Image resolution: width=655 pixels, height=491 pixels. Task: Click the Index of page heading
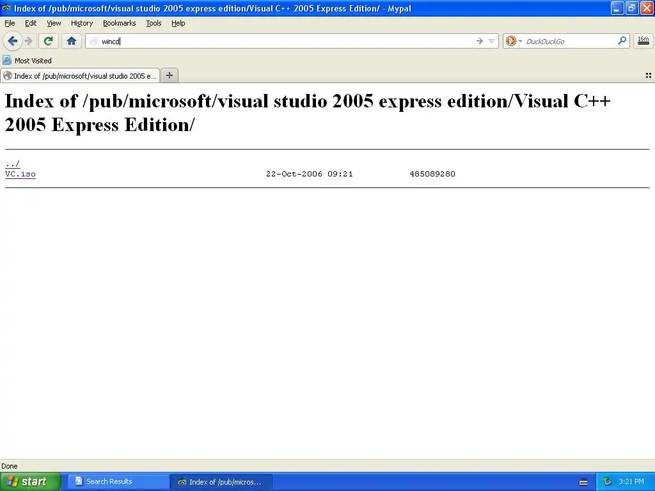308,113
